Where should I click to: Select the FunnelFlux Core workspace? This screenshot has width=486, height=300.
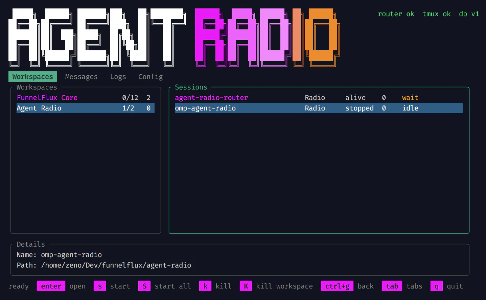pos(86,98)
